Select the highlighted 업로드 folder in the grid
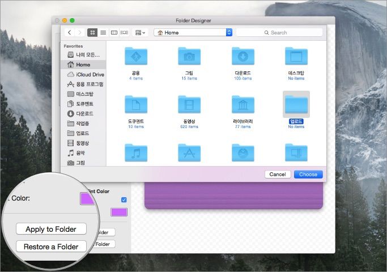 [x=296, y=104]
